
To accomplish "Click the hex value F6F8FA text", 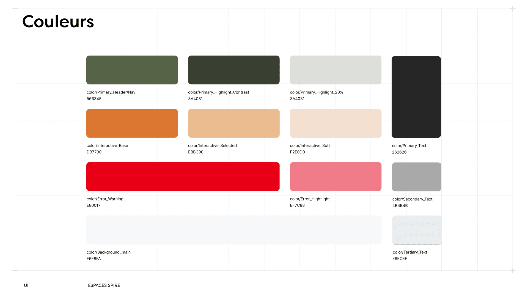I will (x=94, y=259).
